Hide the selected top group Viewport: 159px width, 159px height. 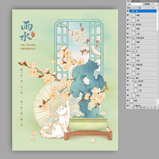pyautogui.click(x=128, y=11)
